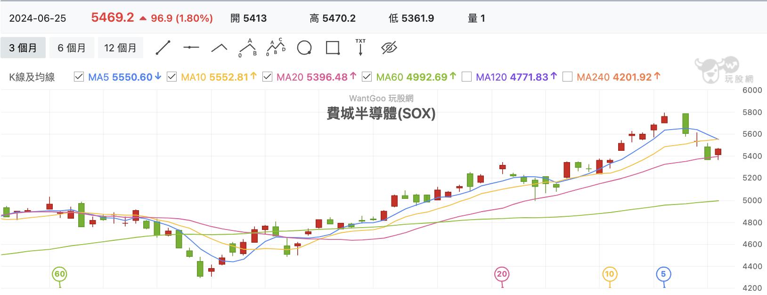Image resolution: width=767 pixels, height=295 pixels.
Task: Uncheck the MA5 moving average checkbox
Action: point(79,77)
